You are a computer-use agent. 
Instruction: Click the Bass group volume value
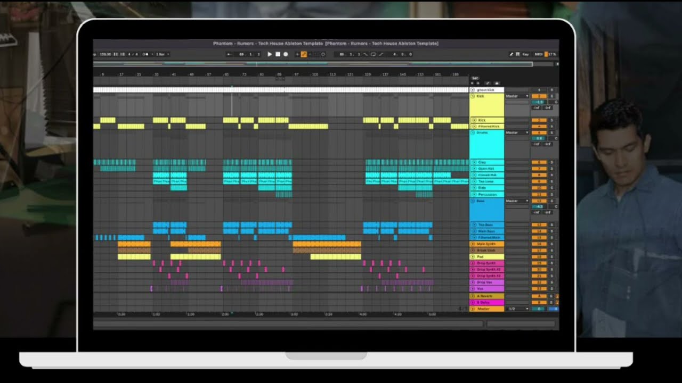[539, 206]
